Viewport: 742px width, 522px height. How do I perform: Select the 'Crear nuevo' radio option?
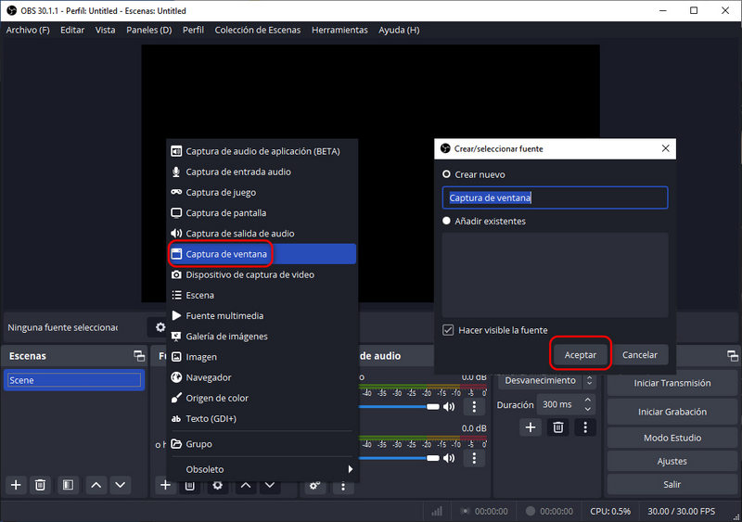pyautogui.click(x=447, y=174)
